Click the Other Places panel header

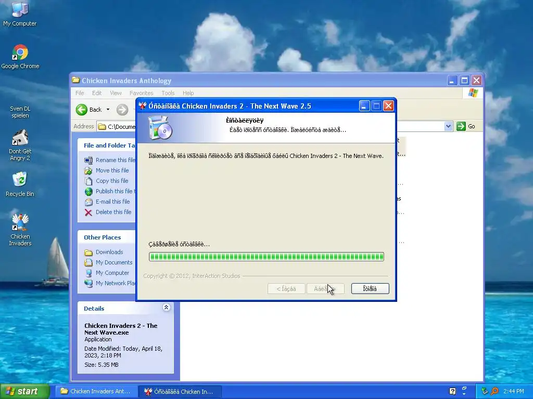tap(107, 237)
